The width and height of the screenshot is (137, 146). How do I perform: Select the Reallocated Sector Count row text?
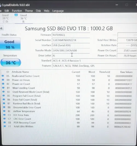(x=26, y=76)
